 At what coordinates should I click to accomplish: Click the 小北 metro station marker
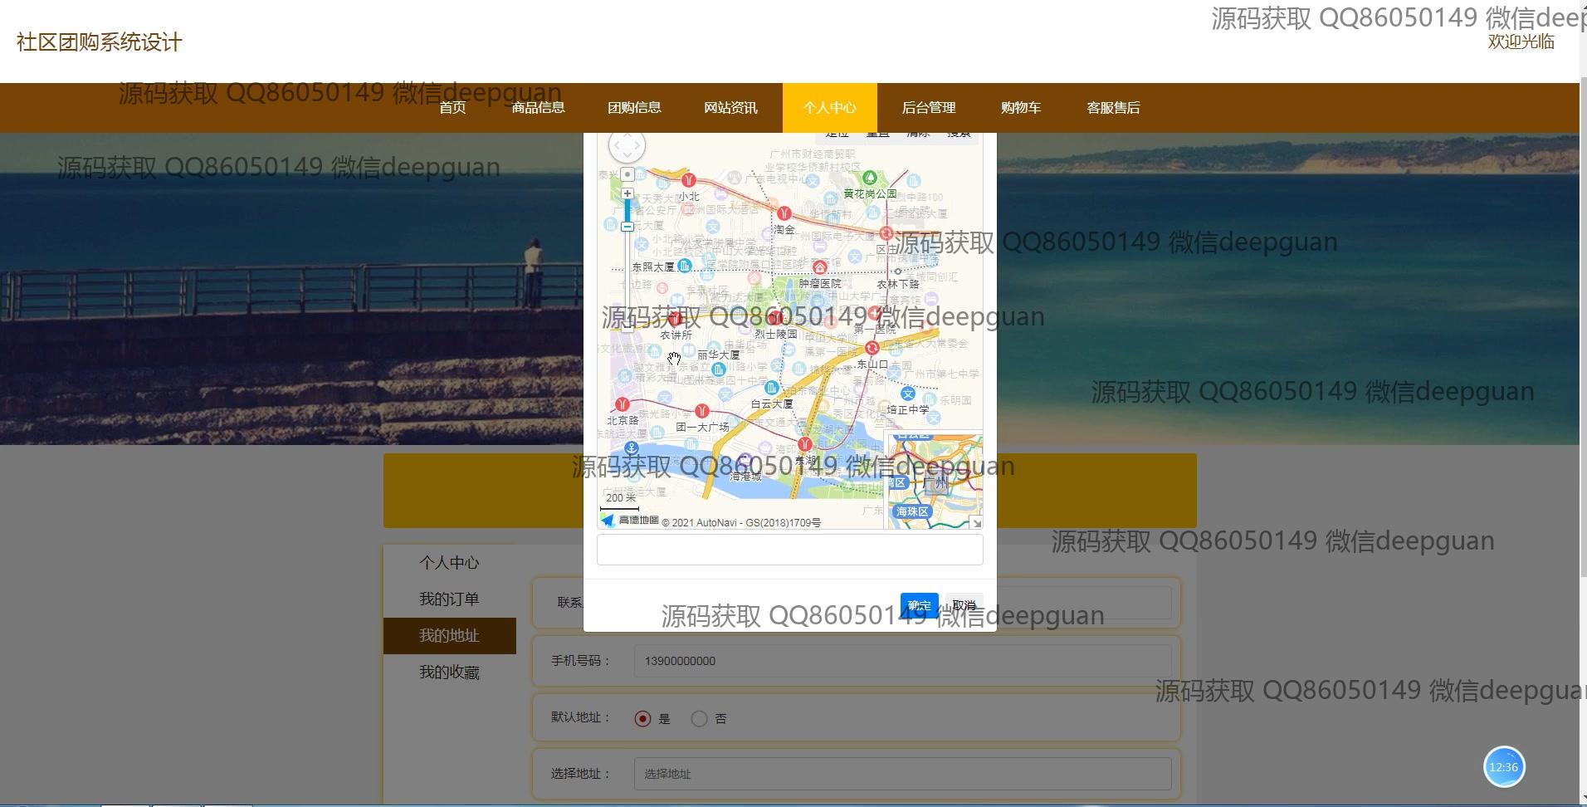pos(688,180)
